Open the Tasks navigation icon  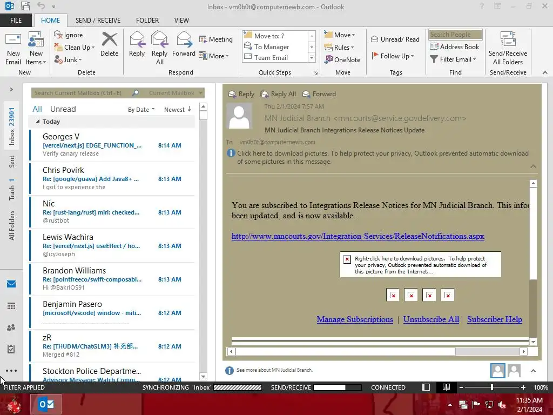tap(11, 349)
